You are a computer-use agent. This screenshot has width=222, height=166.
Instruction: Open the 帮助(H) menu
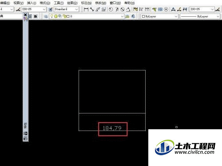(130, 3)
